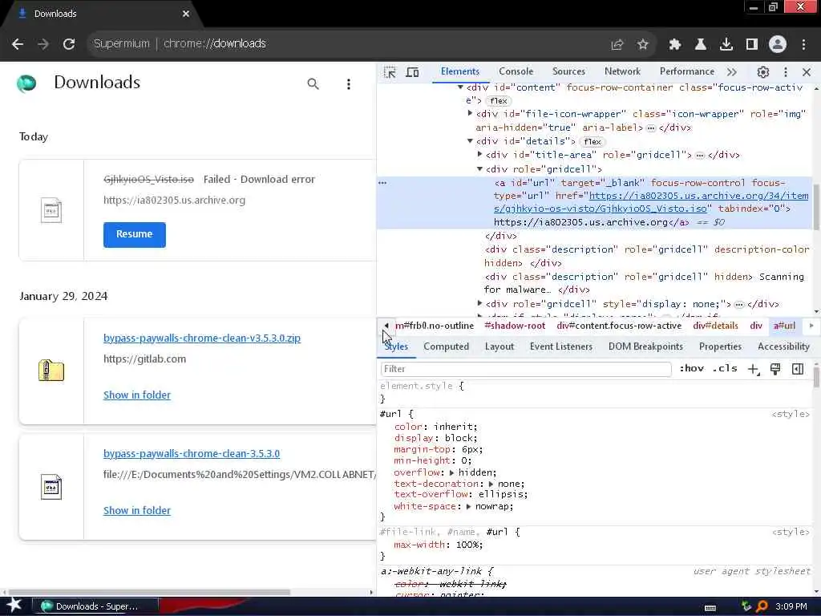Activate the inspect element picker

pyautogui.click(x=390, y=72)
